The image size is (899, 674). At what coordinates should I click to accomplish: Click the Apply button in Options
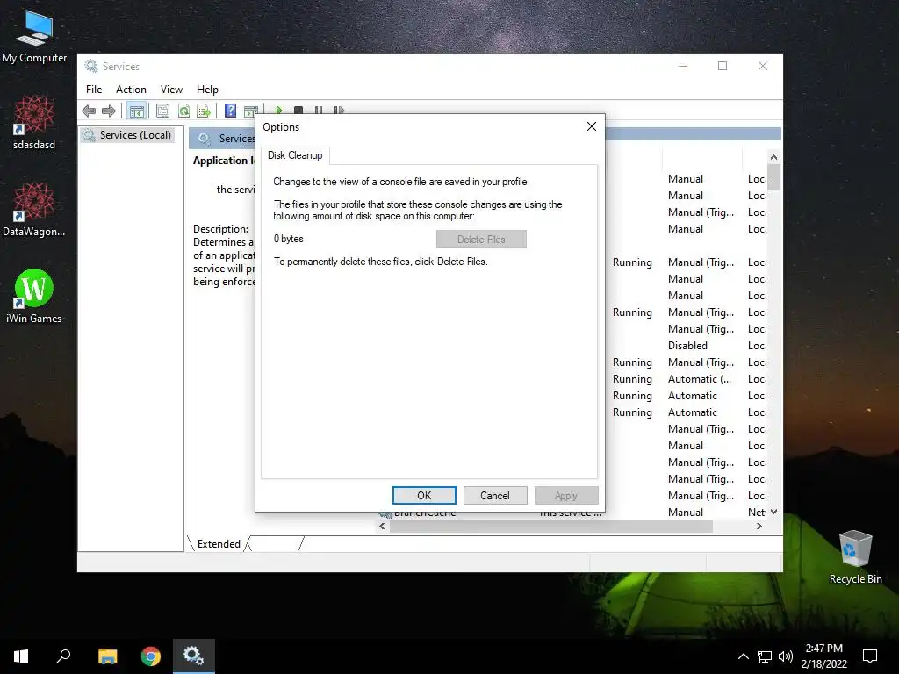(x=566, y=496)
